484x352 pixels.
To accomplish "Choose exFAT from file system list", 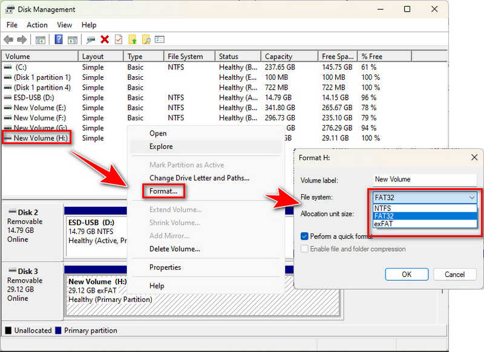I will coord(425,224).
